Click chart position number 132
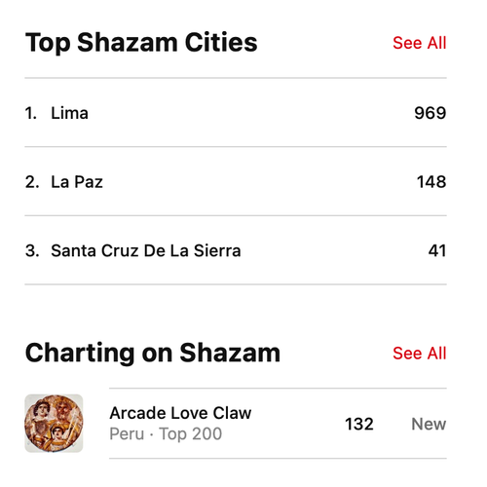 359,424
